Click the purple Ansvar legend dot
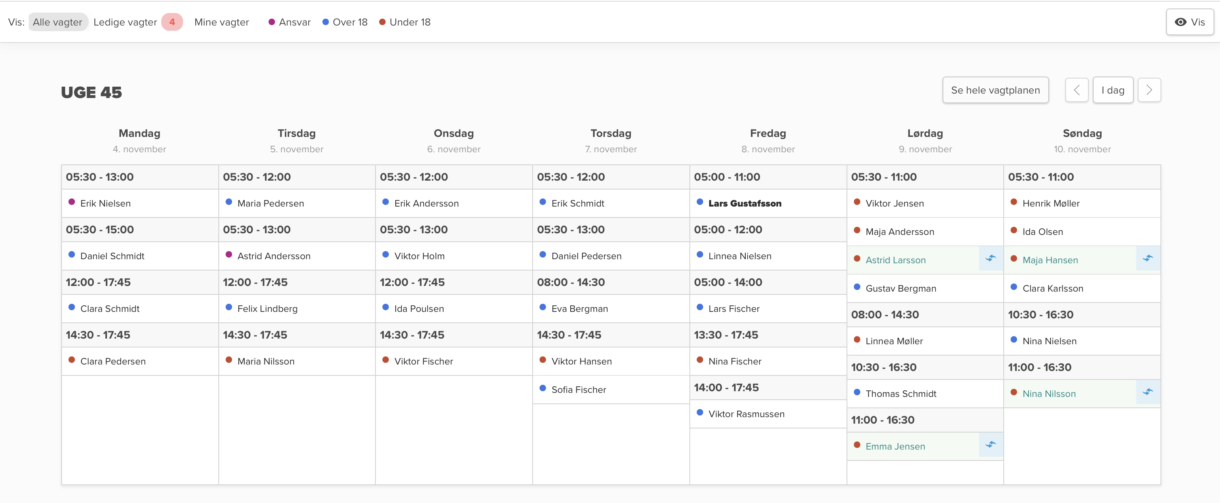 click(272, 22)
